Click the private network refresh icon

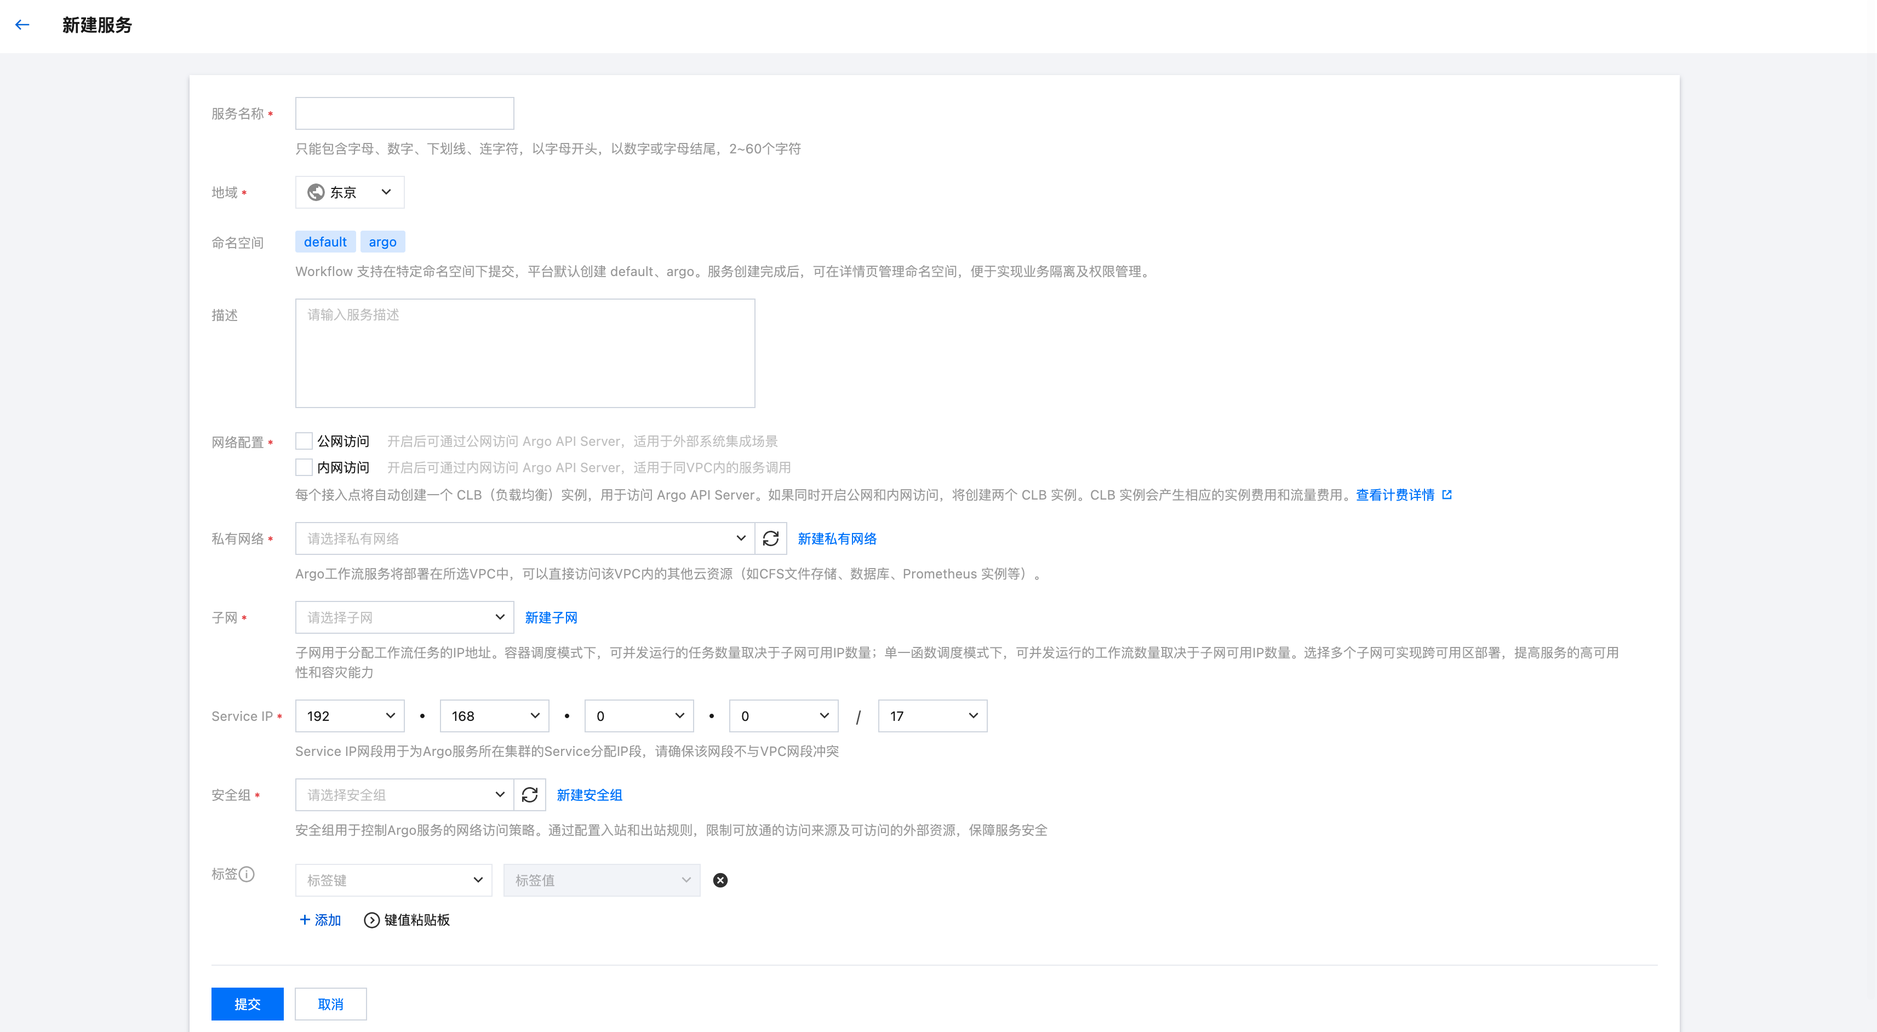point(770,538)
